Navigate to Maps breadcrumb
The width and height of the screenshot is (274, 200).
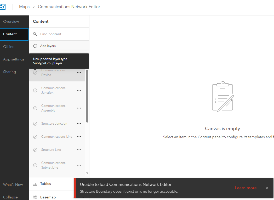click(x=24, y=7)
